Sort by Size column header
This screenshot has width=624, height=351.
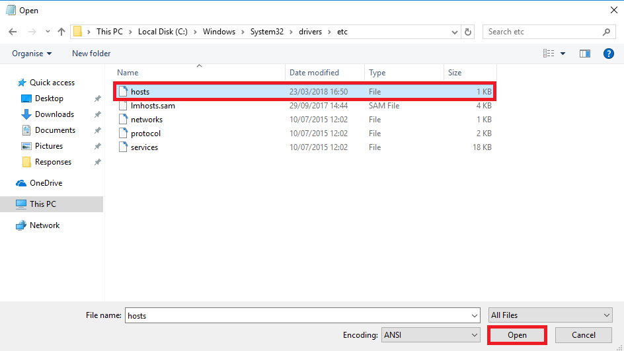pyautogui.click(x=470, y=73)
